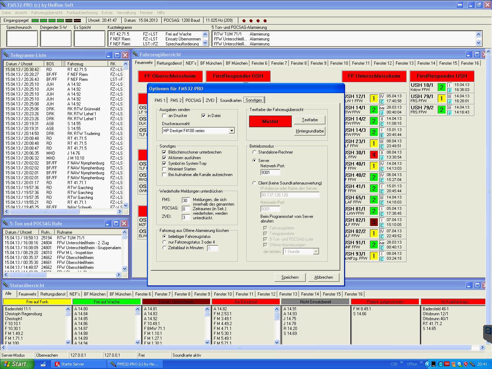This screenshot has width=492, height=369.
Task: Click the red Muster color preview
Action: point(270,121)
